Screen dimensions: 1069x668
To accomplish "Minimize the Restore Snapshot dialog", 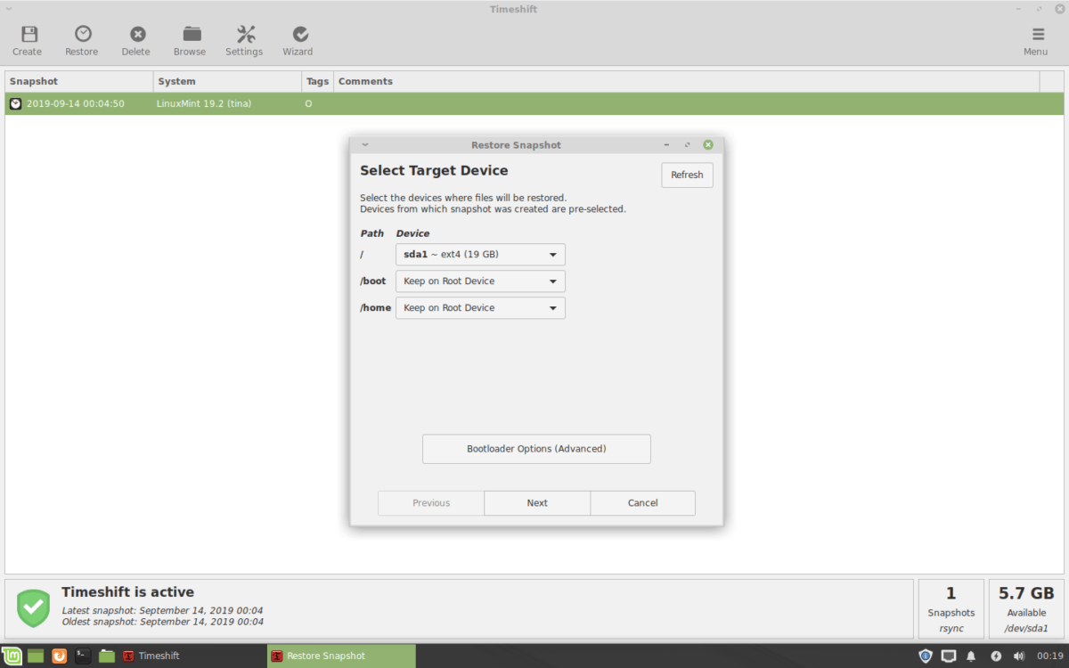I will (666, 145).
